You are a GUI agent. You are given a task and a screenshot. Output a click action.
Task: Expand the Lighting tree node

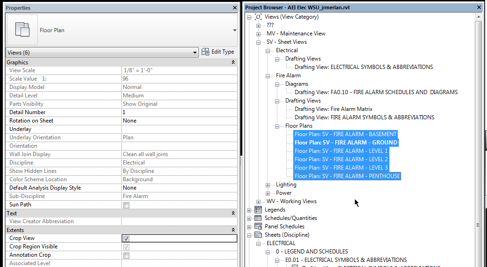click(268, 185)
